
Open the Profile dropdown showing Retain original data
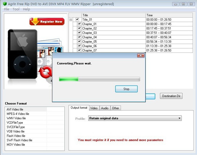pos(135,118)
